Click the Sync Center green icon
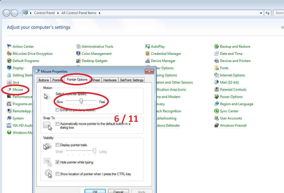 217,111
